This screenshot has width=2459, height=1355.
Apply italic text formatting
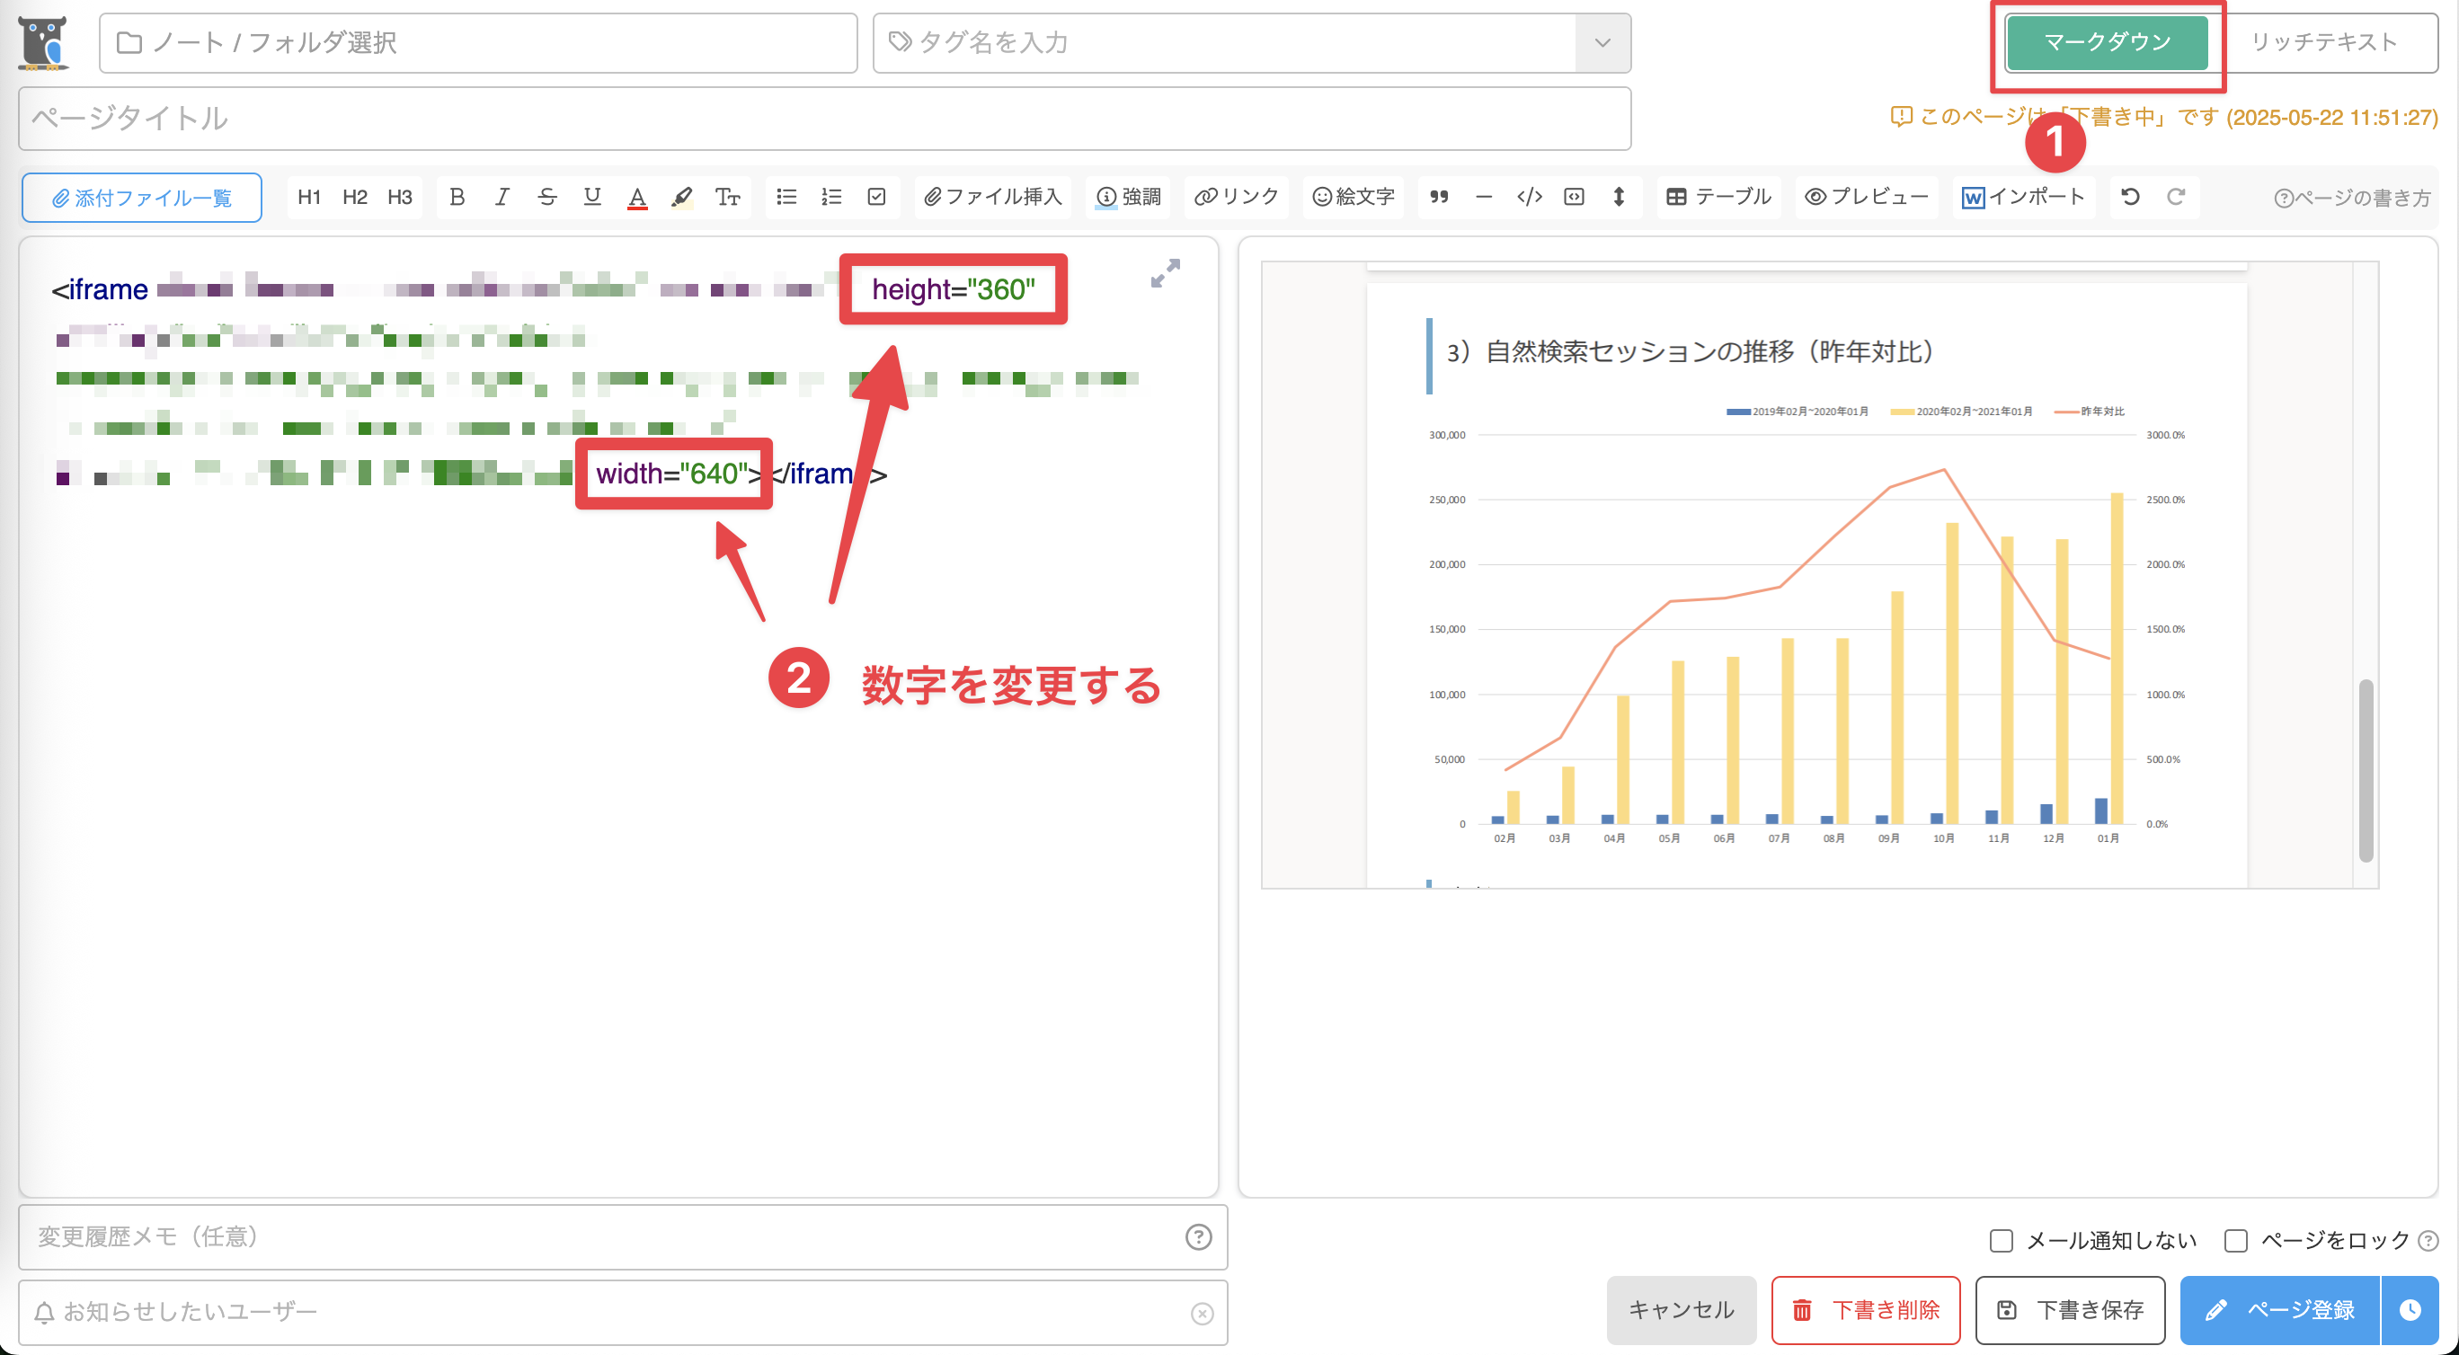coord(502,197)
